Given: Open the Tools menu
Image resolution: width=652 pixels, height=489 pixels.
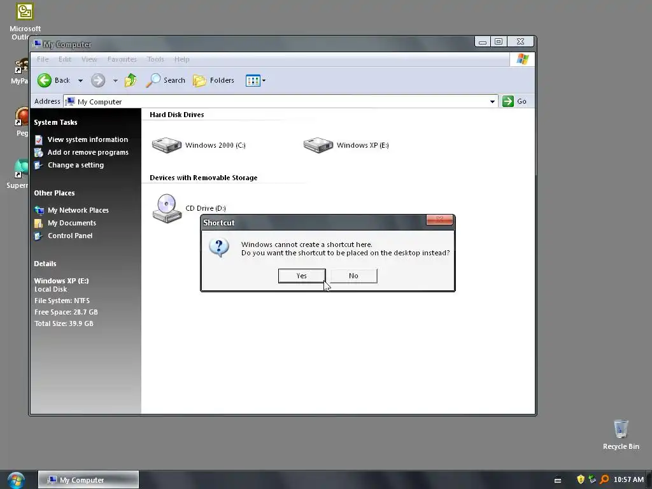Looking at the screenshot, I should (155, 59).
